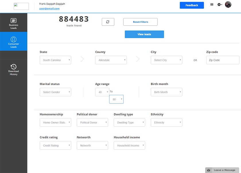The image size is (241, 173).
Task: Expand the County dropdown showing Allendale
Action: 111,60
